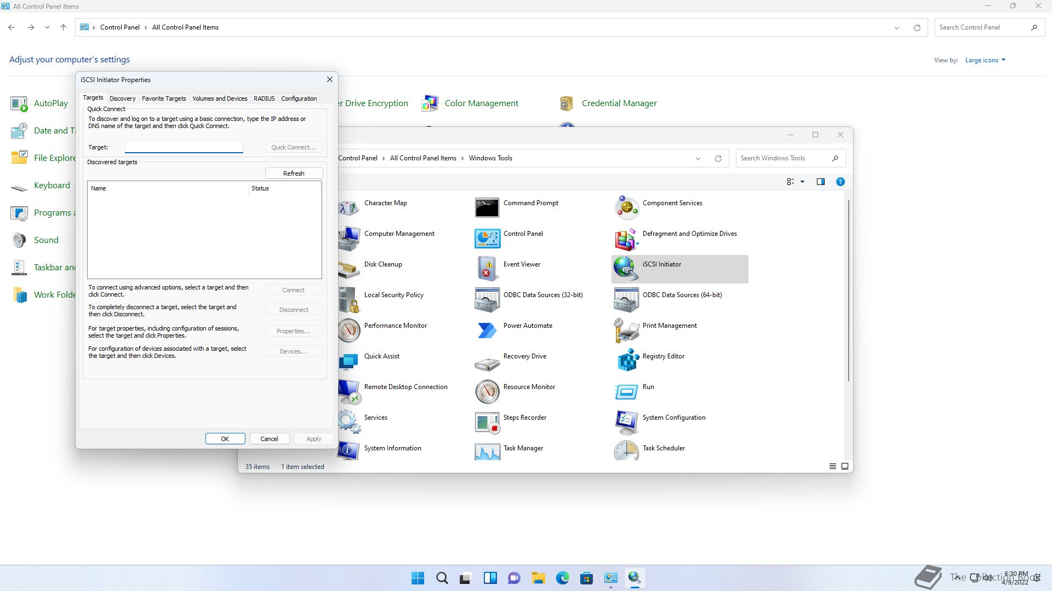Open ODBC Data Sources (32-bit) icon
The height and width of the screenshot is (591, 1052).
coord(487,299)
